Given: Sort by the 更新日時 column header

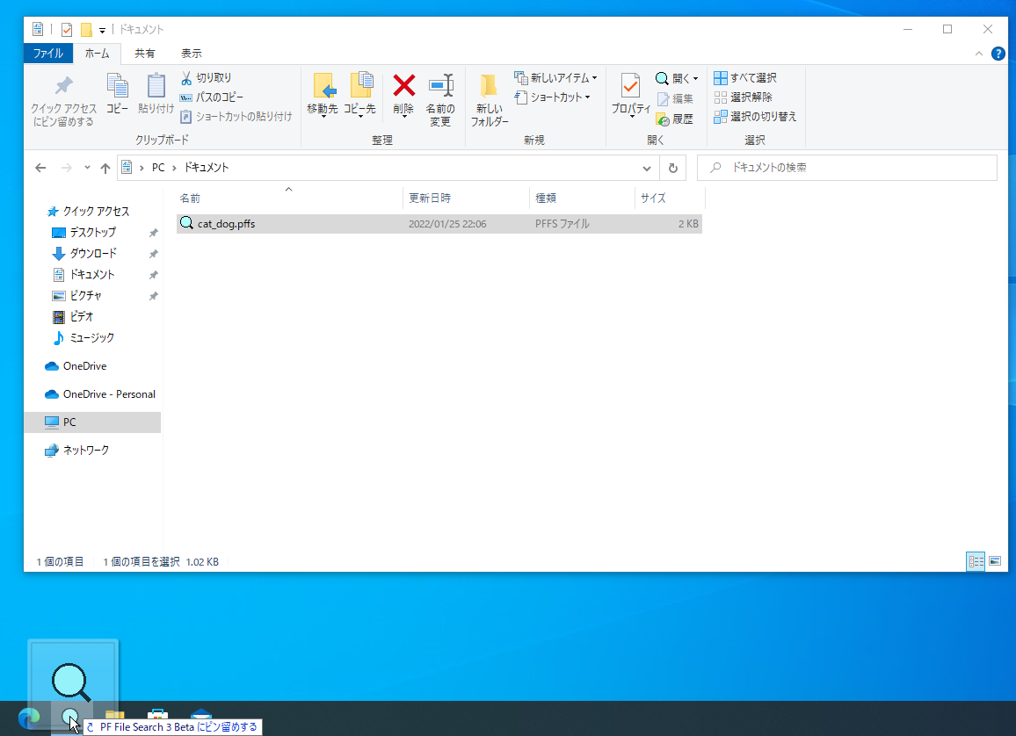Looking at the screenshot, I should point(466,198).
